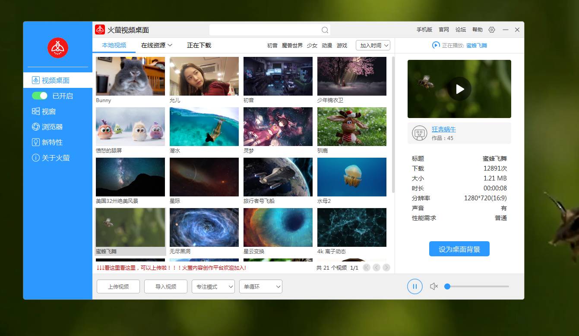Toggle the 已开启 video desktop switch

[x=40, y=96]
